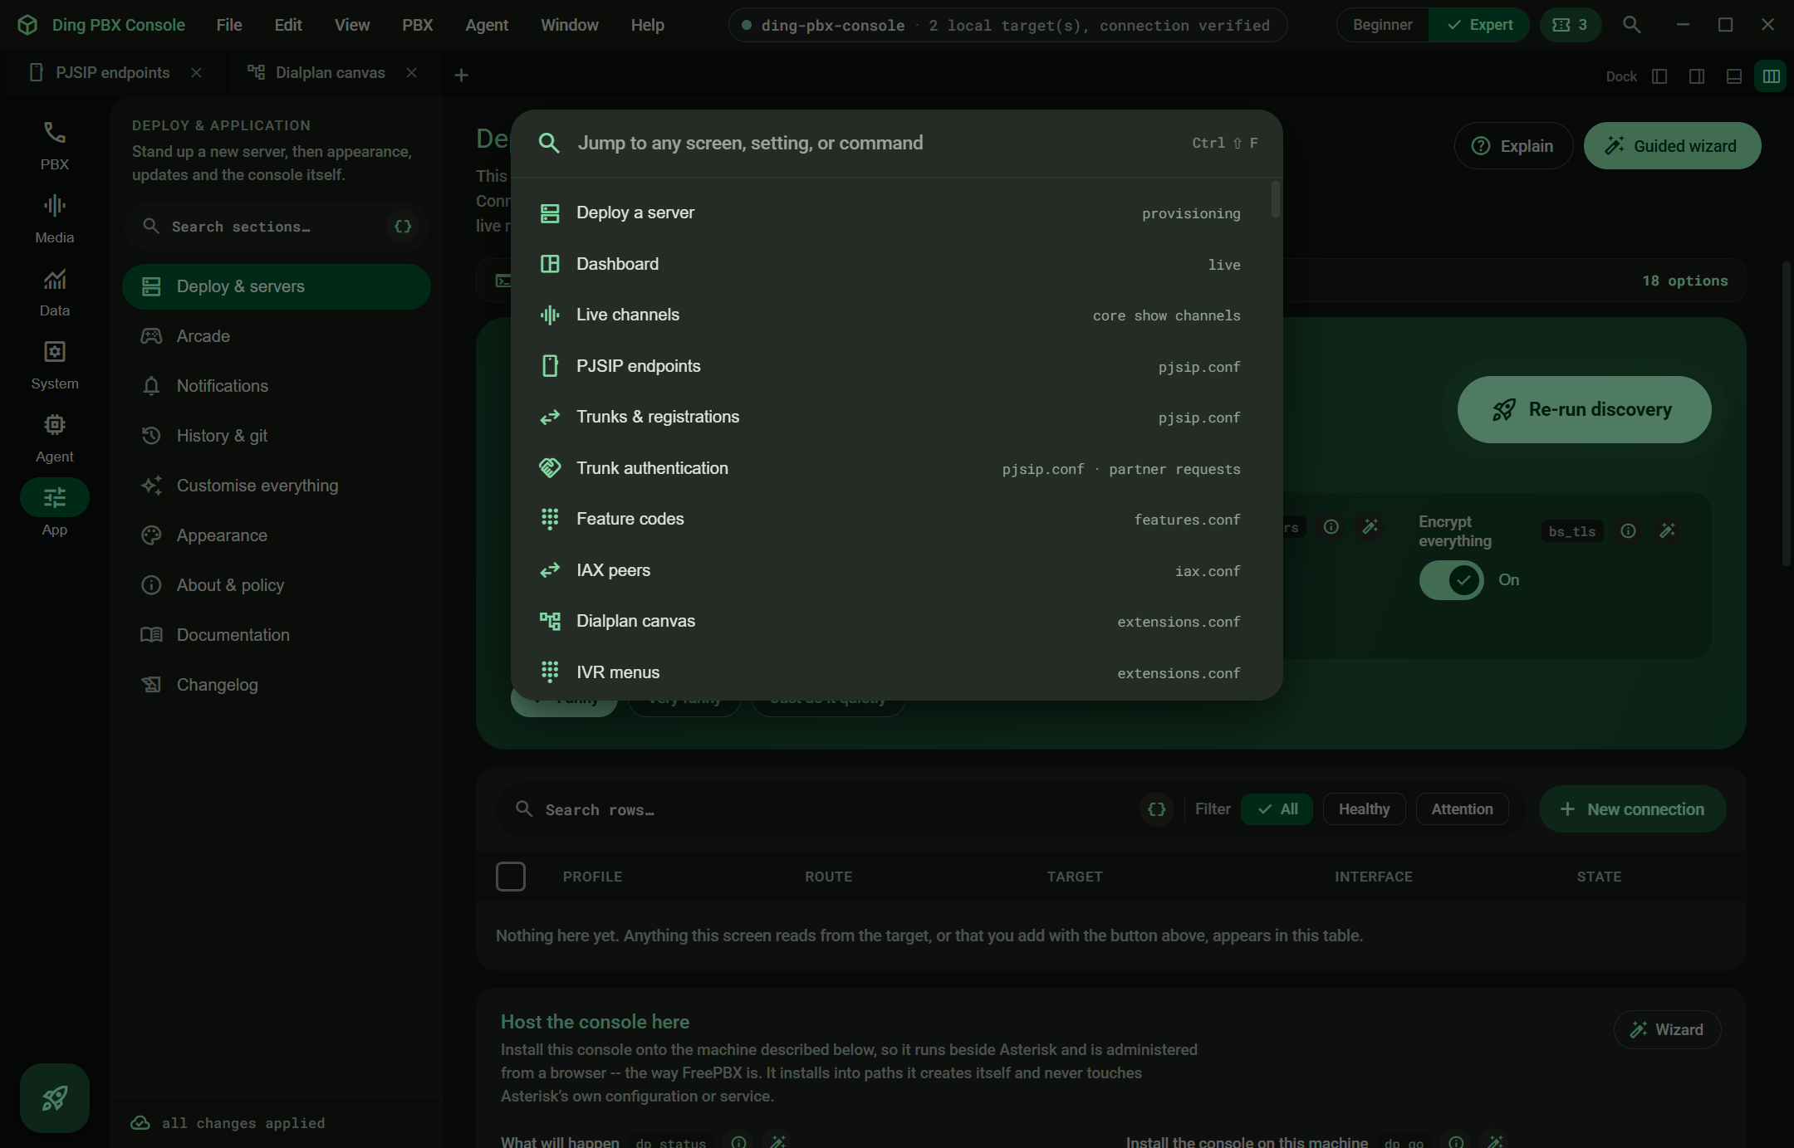The image size is (1794, 1148).
Task: Dock panel to the left side
Action: pyautogui.click(x=1659, y=76)
